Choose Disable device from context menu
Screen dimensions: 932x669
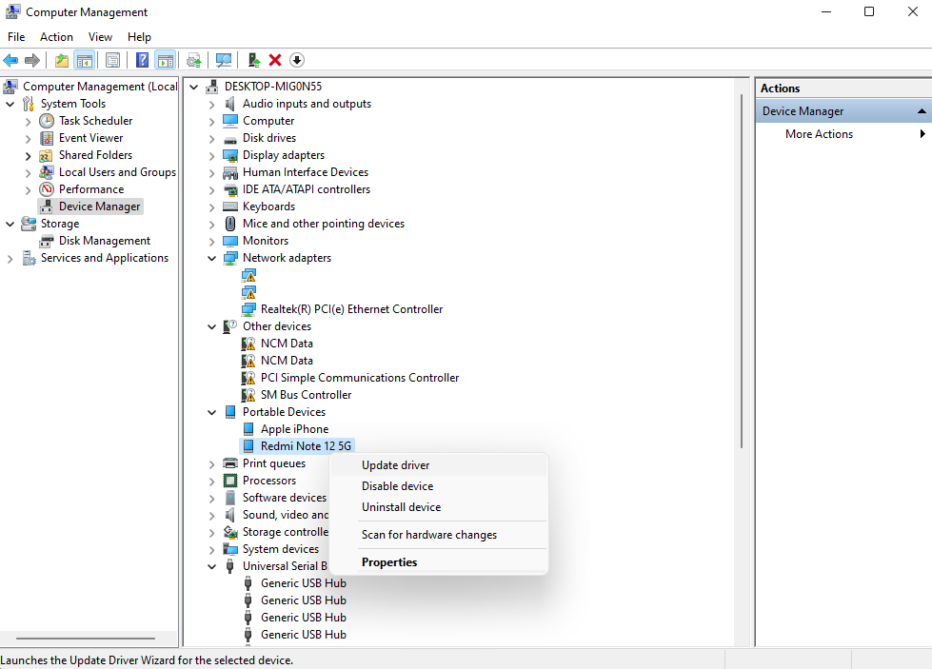tap(438, 486)
